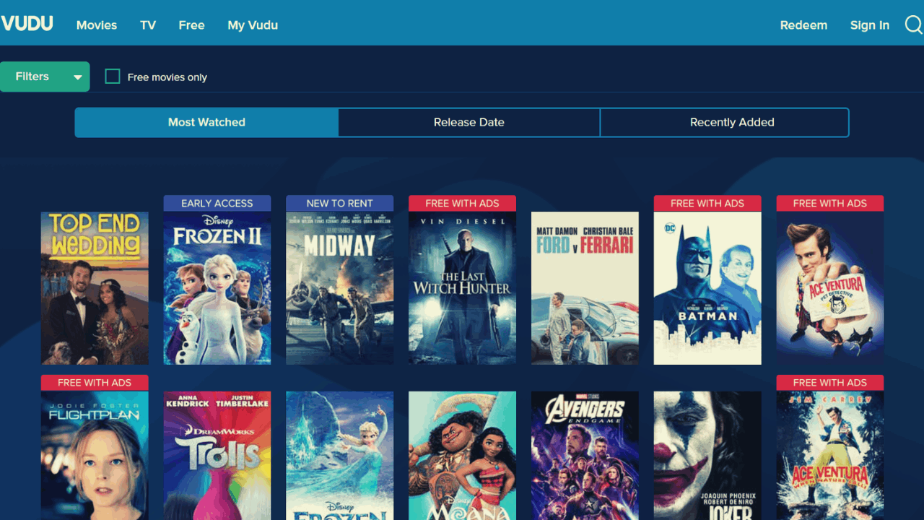Click FREE WITH ADS banner above Batman
This screenshot has width=924, height=520.
pos(707,203)
